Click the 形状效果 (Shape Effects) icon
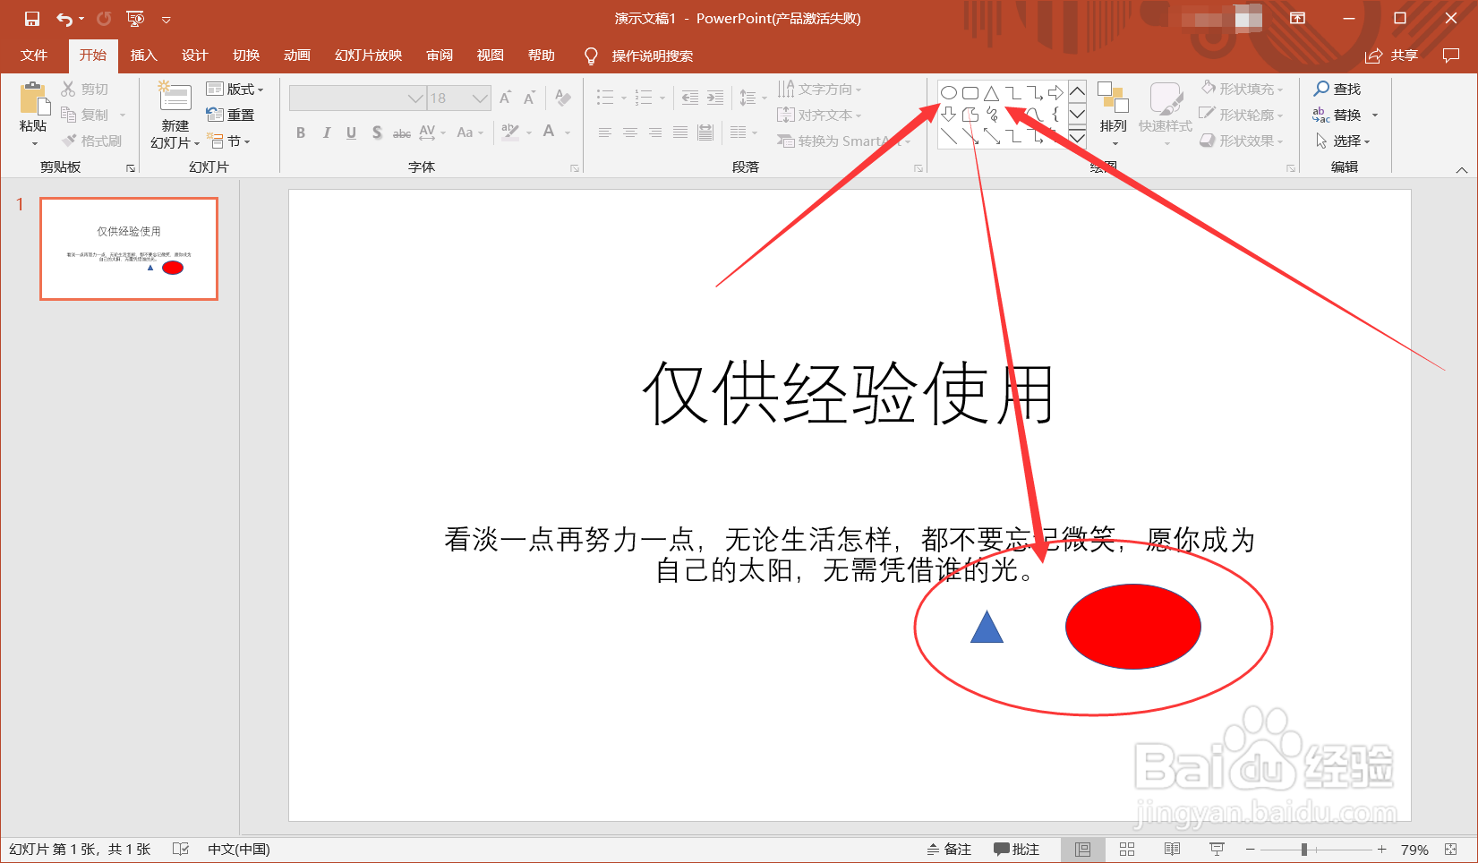The height and width of the screenshot is (863, 1478). [1208, 141]
